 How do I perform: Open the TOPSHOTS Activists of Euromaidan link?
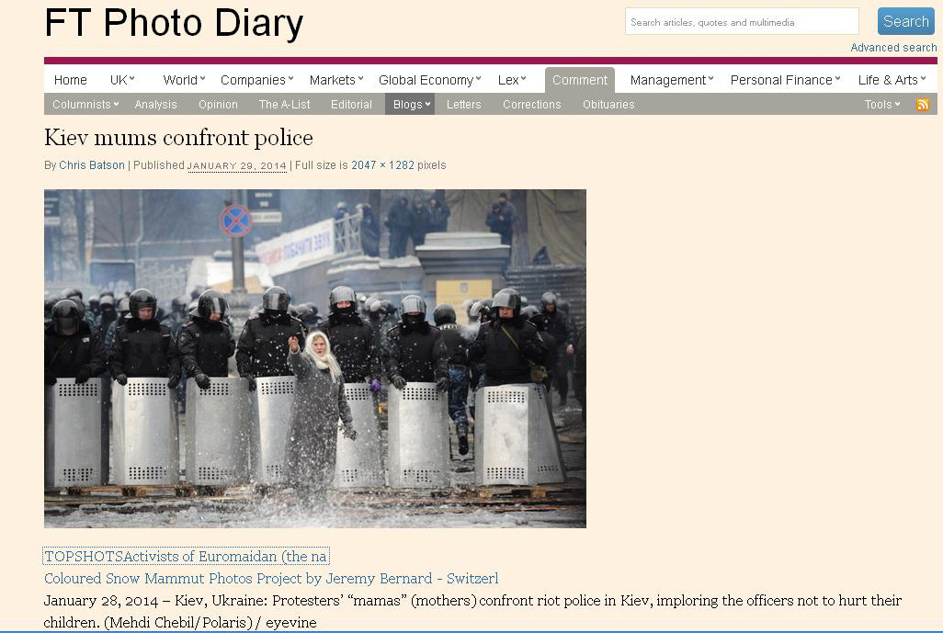[x=186, y=556]
